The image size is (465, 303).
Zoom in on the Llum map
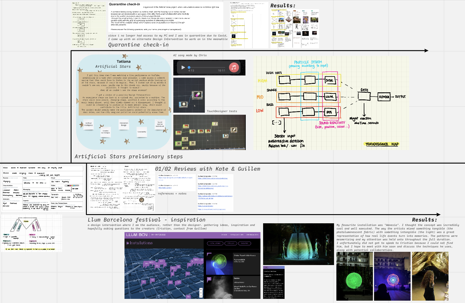pos(201,290)
